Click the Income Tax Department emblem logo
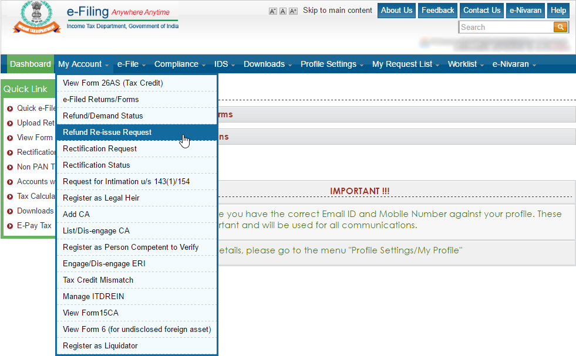The height and width of the screenshot is (356, 576). point(36,18)
